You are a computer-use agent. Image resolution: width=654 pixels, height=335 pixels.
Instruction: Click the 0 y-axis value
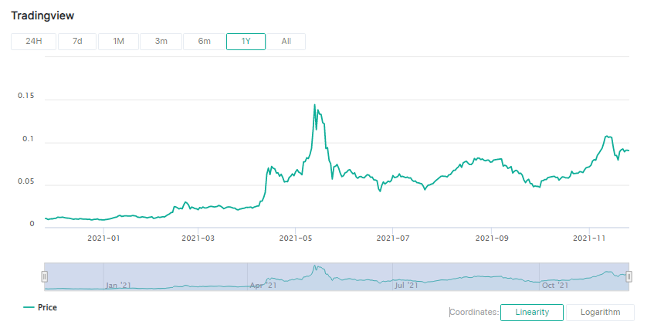click(x=32, y=224)
